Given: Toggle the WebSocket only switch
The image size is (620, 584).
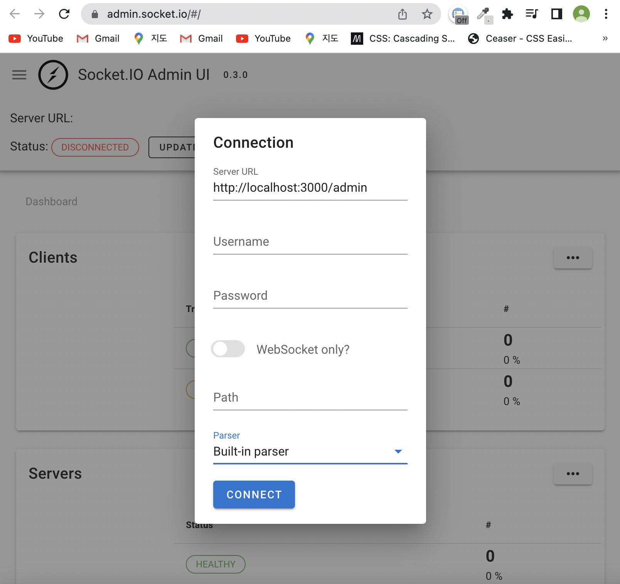Looking at the screenshot, I should pos(228,349).
